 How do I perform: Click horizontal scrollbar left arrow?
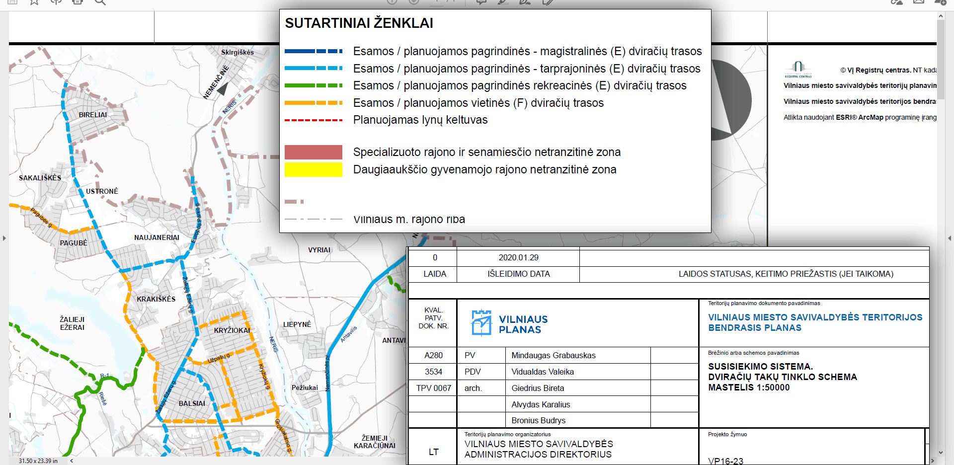72,461
